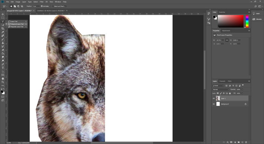Expand the Opacity dropdown arrow
This screenshot has height=144, width=264.
point(242,89)
